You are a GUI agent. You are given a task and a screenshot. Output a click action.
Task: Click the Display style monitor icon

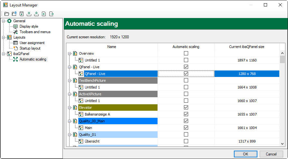[x=15, y=26]
